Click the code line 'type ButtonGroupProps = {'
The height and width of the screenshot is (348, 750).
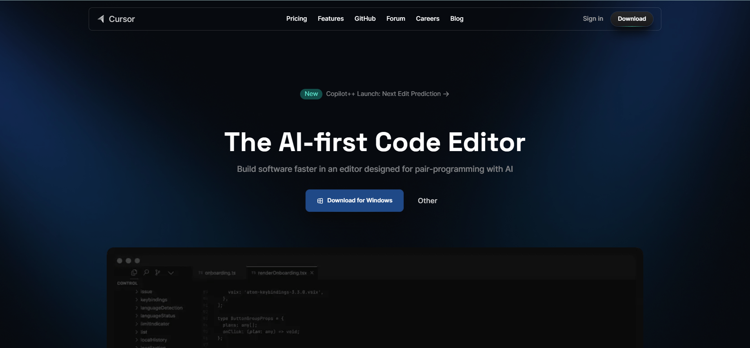click(x=250, y=319)
